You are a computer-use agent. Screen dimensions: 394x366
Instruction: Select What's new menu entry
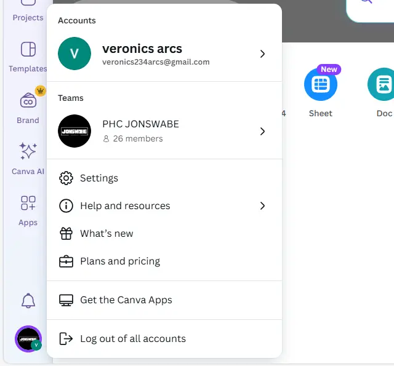click(164, 233)
